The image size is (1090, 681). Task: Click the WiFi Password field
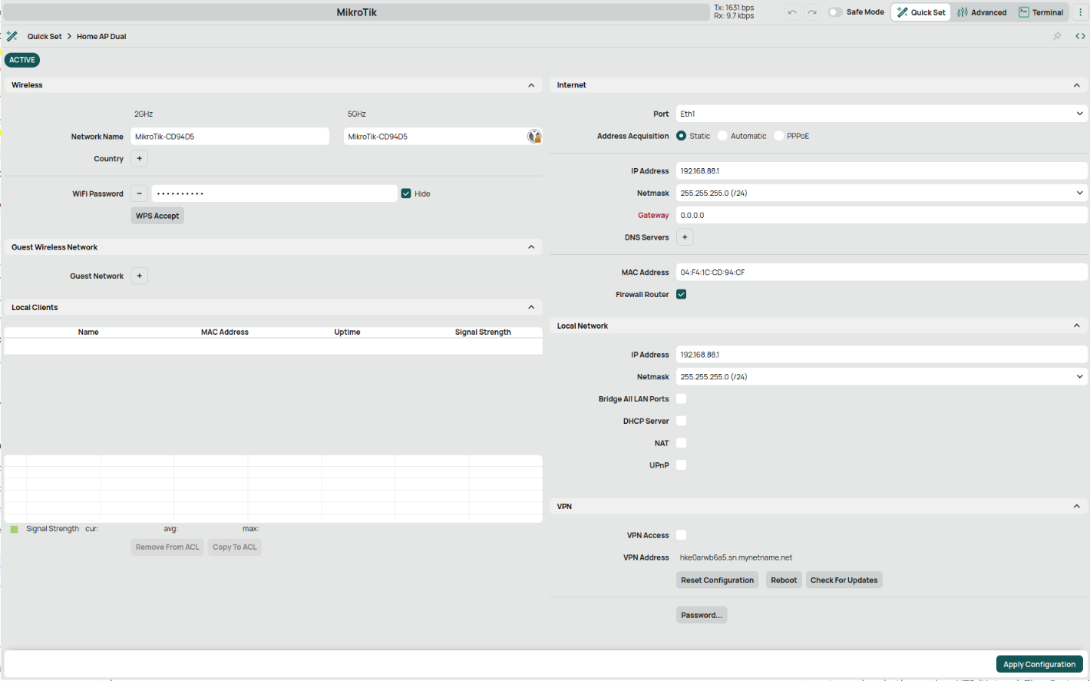[x=274, y=193]
